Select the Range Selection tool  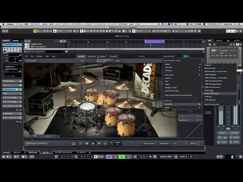(85, 31)
